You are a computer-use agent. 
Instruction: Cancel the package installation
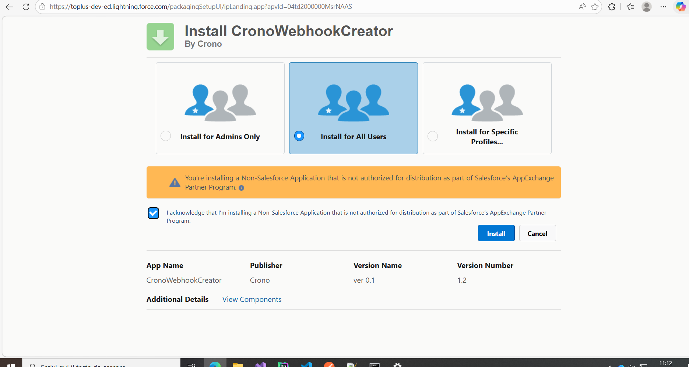(x=537, y=233)
